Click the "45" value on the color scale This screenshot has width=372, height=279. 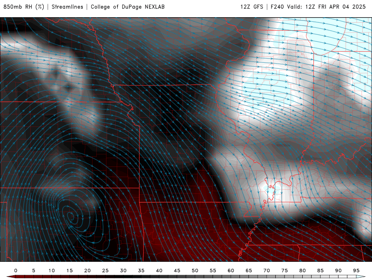(177, 271)
